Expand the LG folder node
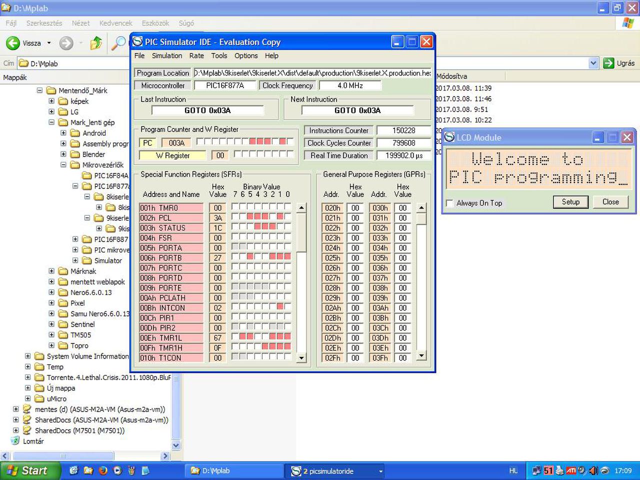The height and width of the screenshot is (480, 640). point(51,111)
